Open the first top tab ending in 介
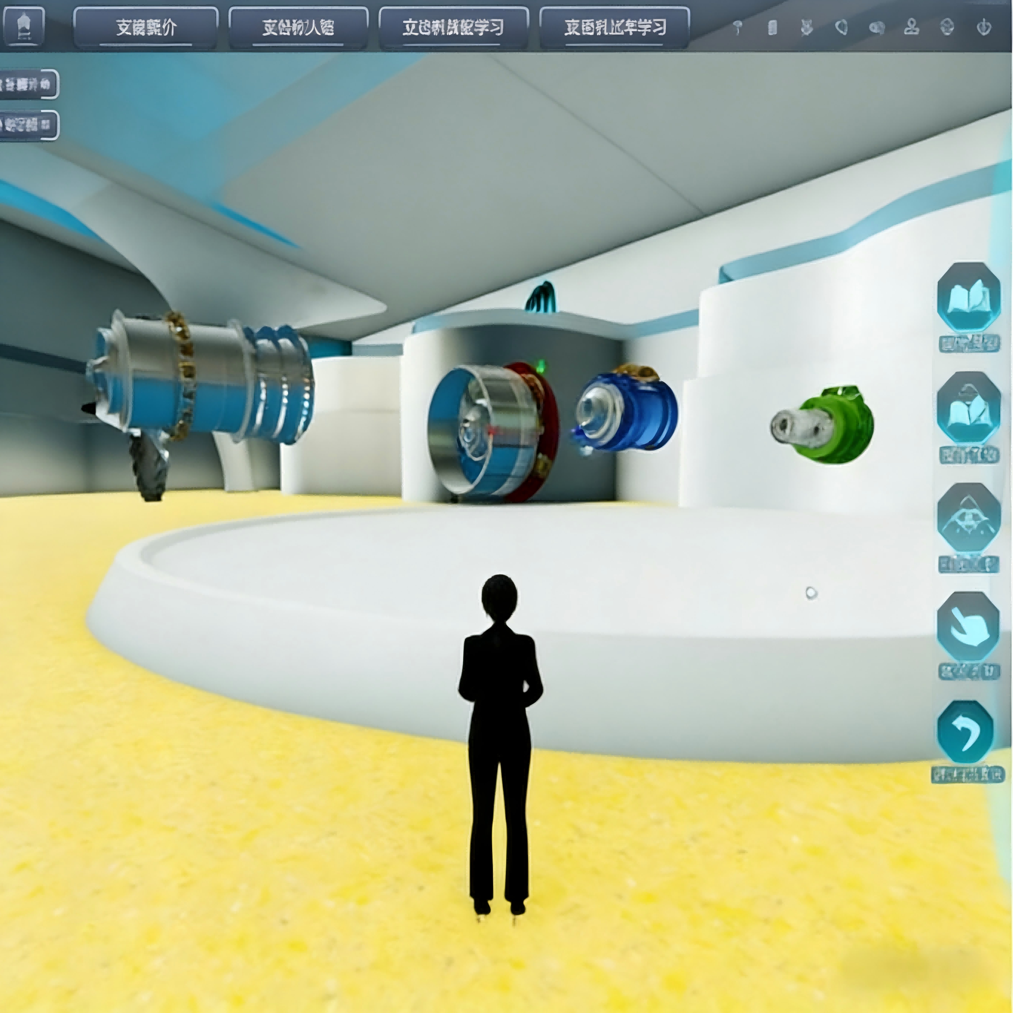The image size is (1013, 1013). tap(146, 28)
